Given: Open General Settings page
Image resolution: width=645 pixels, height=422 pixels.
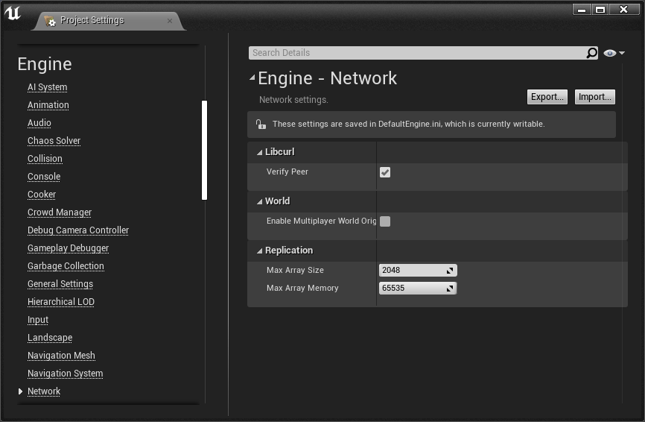Looking at the screenshot, I should (60, 284).
